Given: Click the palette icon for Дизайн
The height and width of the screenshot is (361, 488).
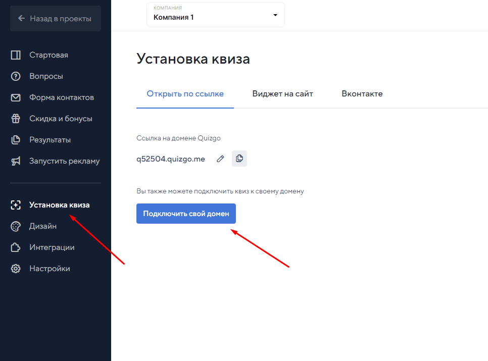Looking at the screenshot, I should (x=16, y=226).
